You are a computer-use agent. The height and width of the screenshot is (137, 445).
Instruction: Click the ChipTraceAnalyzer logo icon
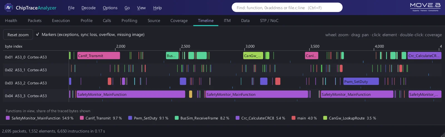point(9,8)
